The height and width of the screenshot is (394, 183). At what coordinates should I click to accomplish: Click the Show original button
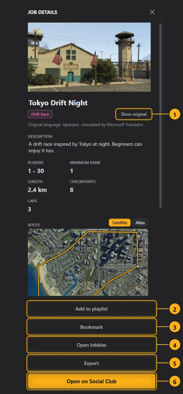coord(134,114)
